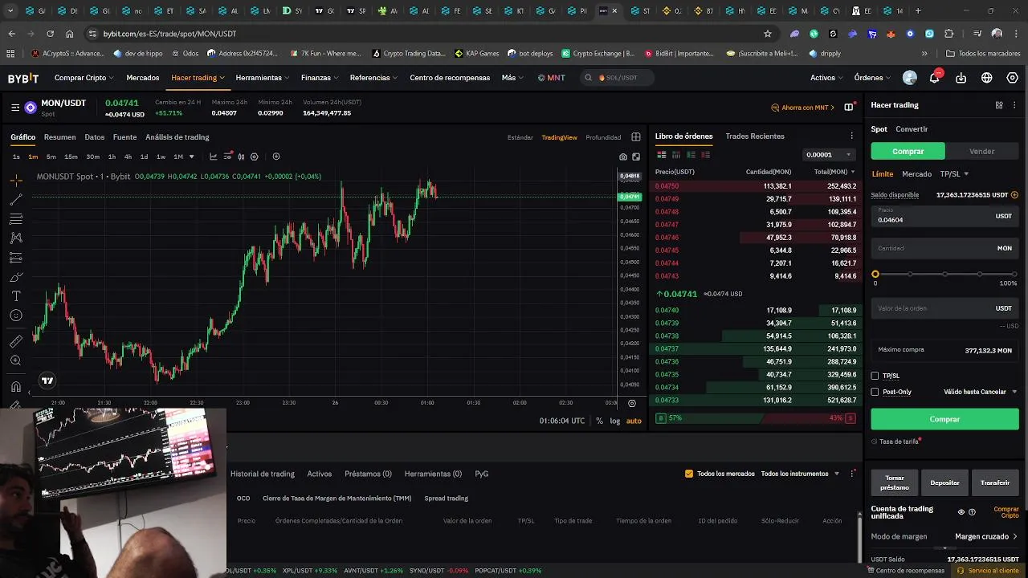Image resolution: width=1028 pixels, height=578 pixels.
Task: Select Mercado order type tab
Action: click(916, 174)
